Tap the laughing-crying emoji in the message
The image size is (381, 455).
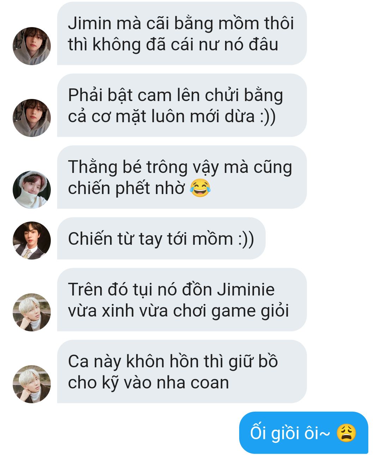point(200,188)
